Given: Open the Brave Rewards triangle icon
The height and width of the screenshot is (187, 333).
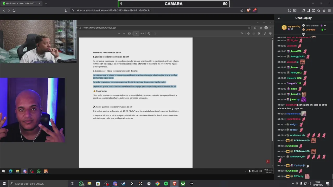Looking at the screenshot, I should click(x=254, y=10).
